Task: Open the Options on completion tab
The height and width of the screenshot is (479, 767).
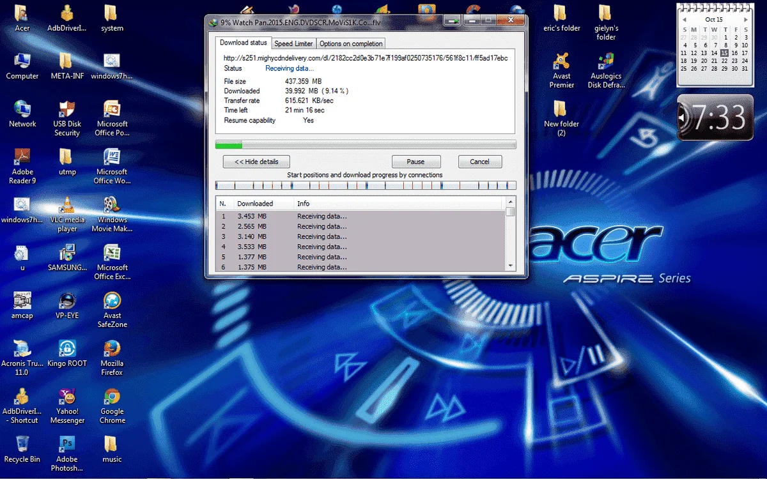Action: pos(351,44)
